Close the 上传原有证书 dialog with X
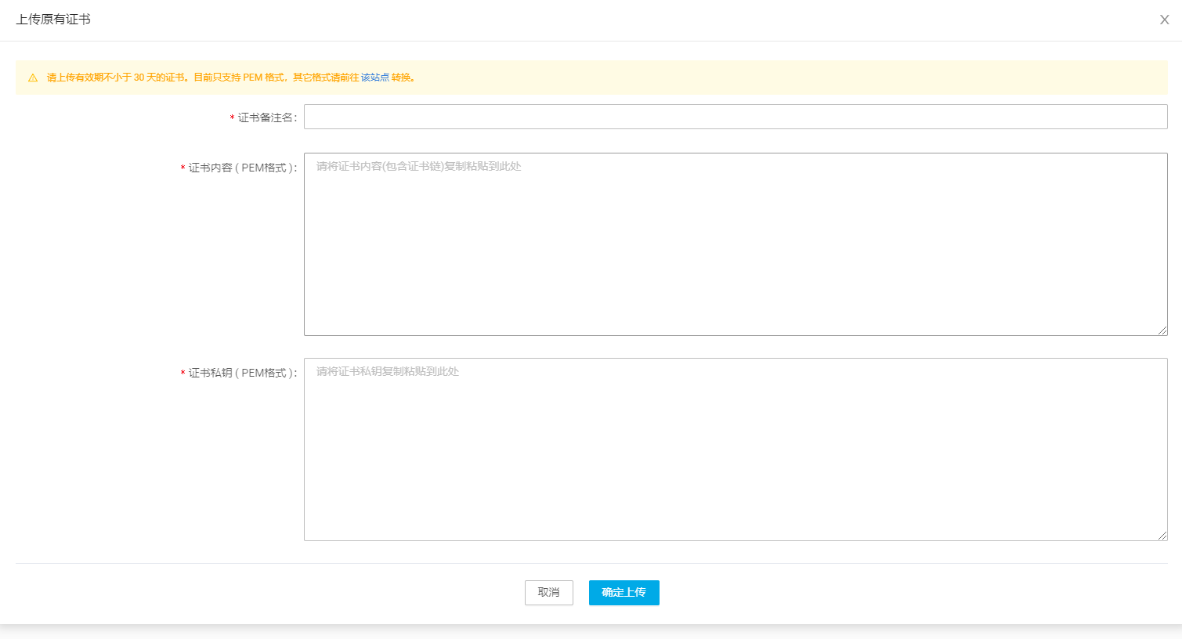Screen dimensions: 1182x639 [1164, 20]
